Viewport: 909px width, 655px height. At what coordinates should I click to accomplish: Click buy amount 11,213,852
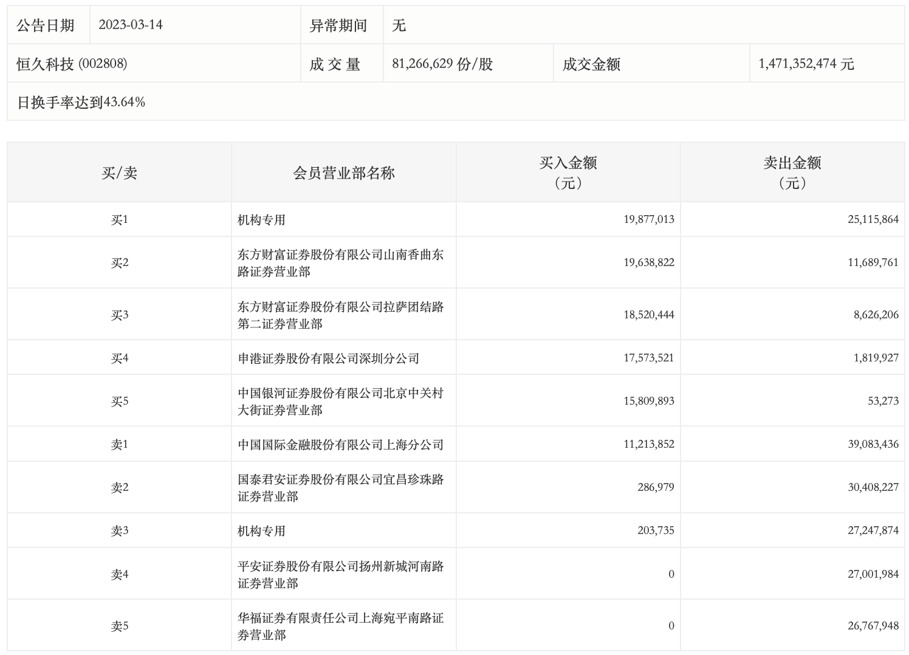648,444
